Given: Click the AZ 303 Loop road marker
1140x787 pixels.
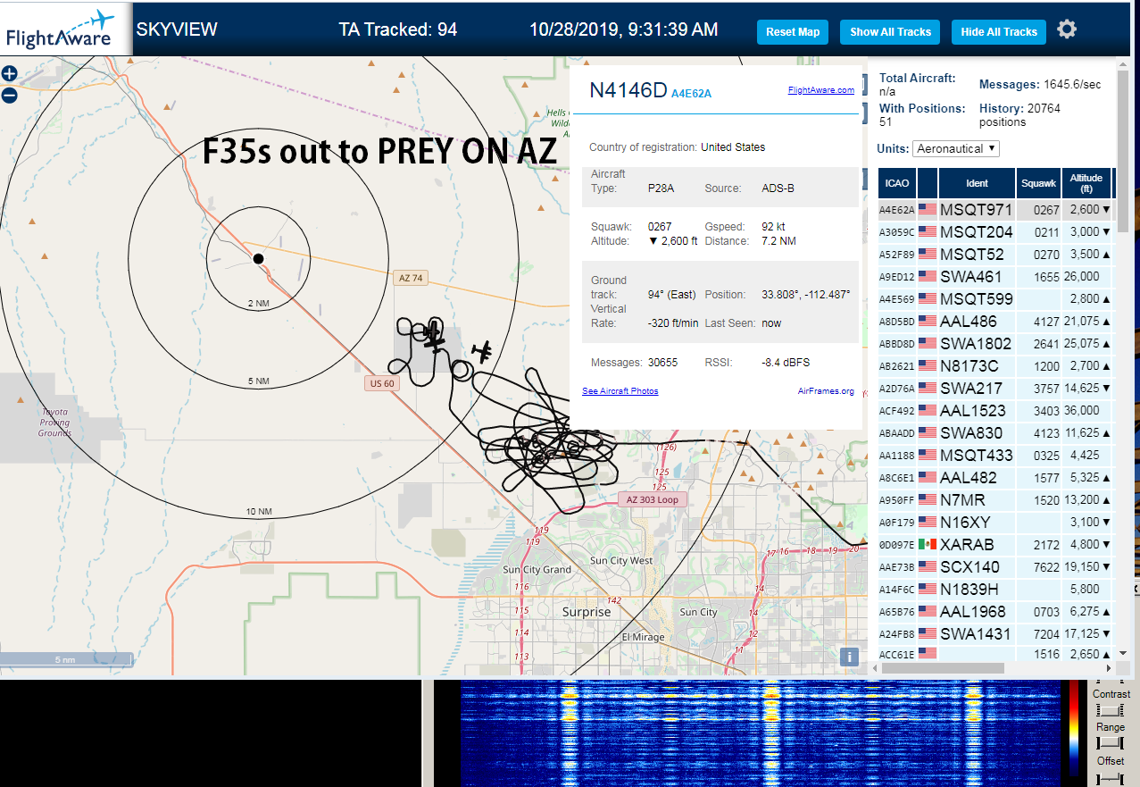Looking at the screenshot, I should point(653,499).
